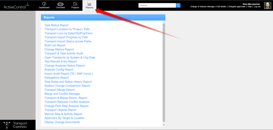Open the Projects icon
This screenshot has height=130, width=273.
pos(75,4)
